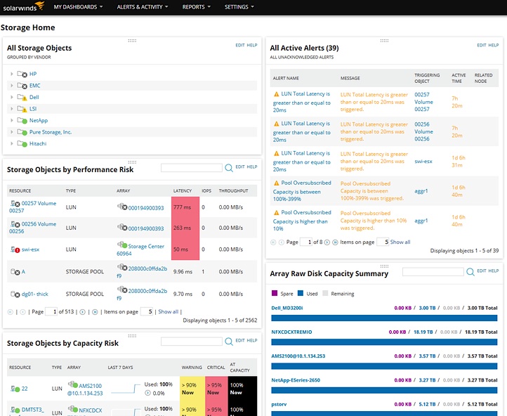Click NetApp vendor folder icon
The image size is (507, 416).
[x=23, y=120]
